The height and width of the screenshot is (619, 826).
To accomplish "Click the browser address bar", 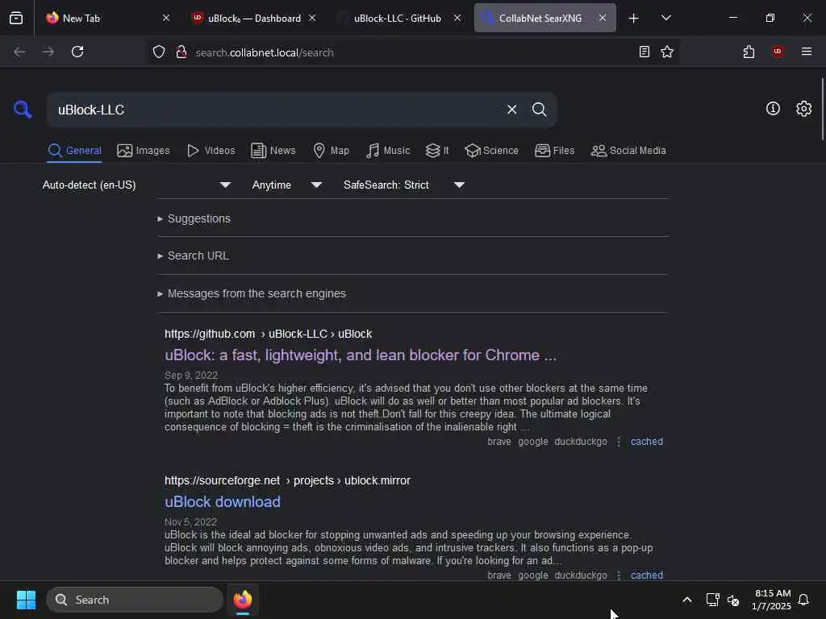I will [414, 52].
